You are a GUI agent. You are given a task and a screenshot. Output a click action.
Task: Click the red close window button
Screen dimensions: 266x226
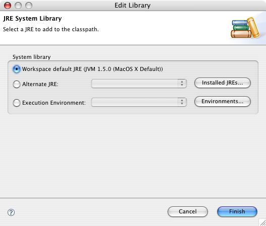coord(8,6)
